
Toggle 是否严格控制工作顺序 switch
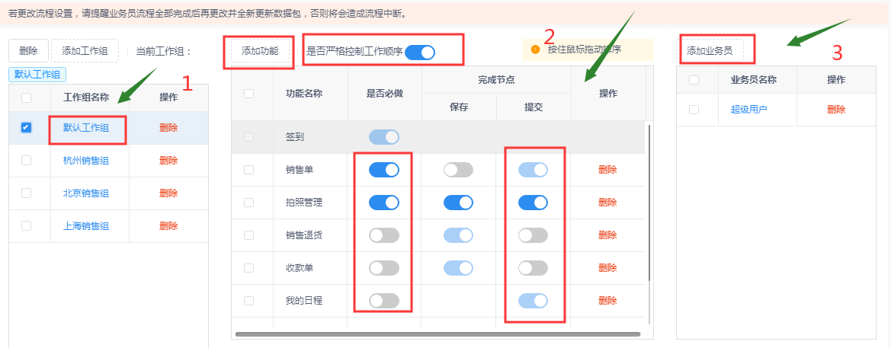click(420, 53)
